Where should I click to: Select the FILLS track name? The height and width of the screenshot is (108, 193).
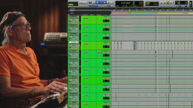(74, 51)
